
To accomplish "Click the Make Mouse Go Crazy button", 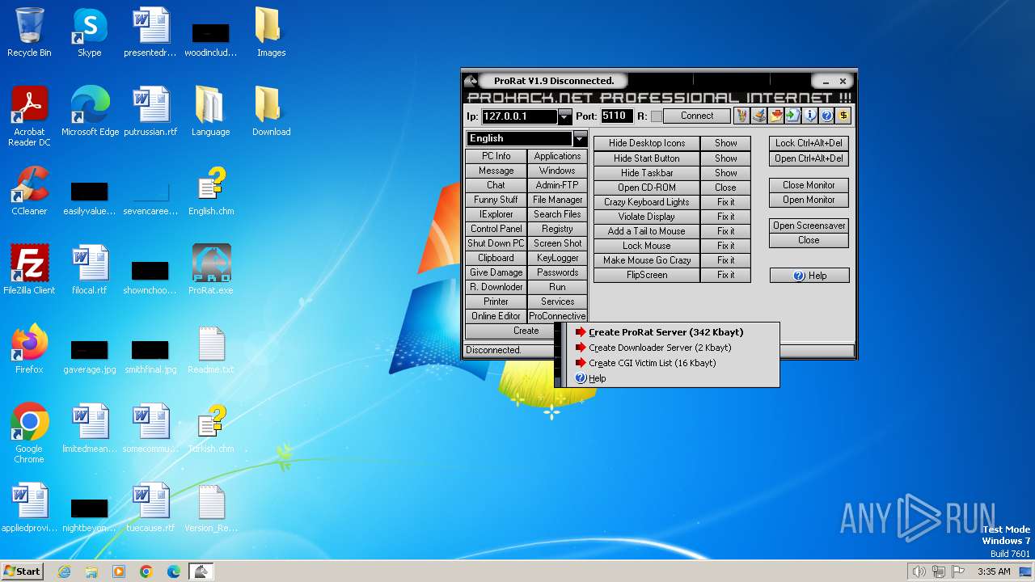I will tap(647, 260).
